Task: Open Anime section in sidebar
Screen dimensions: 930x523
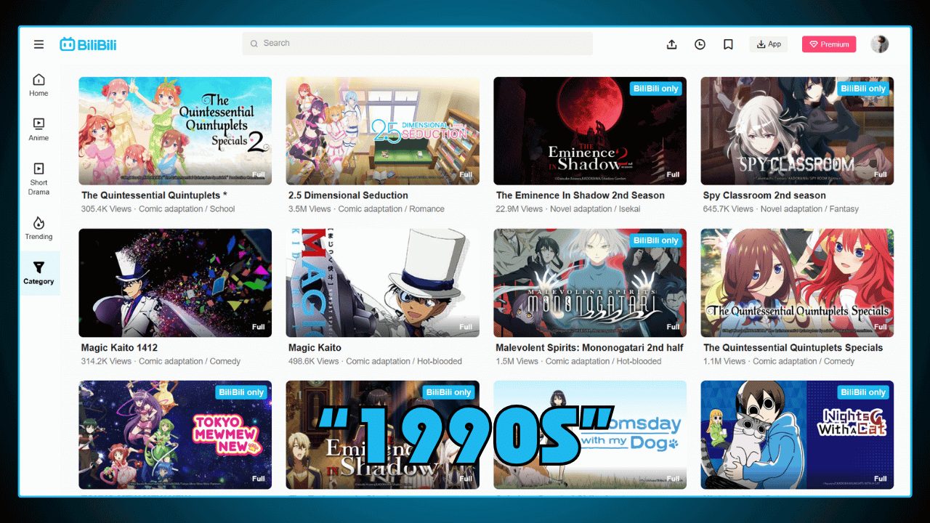Action: [39, 129]
